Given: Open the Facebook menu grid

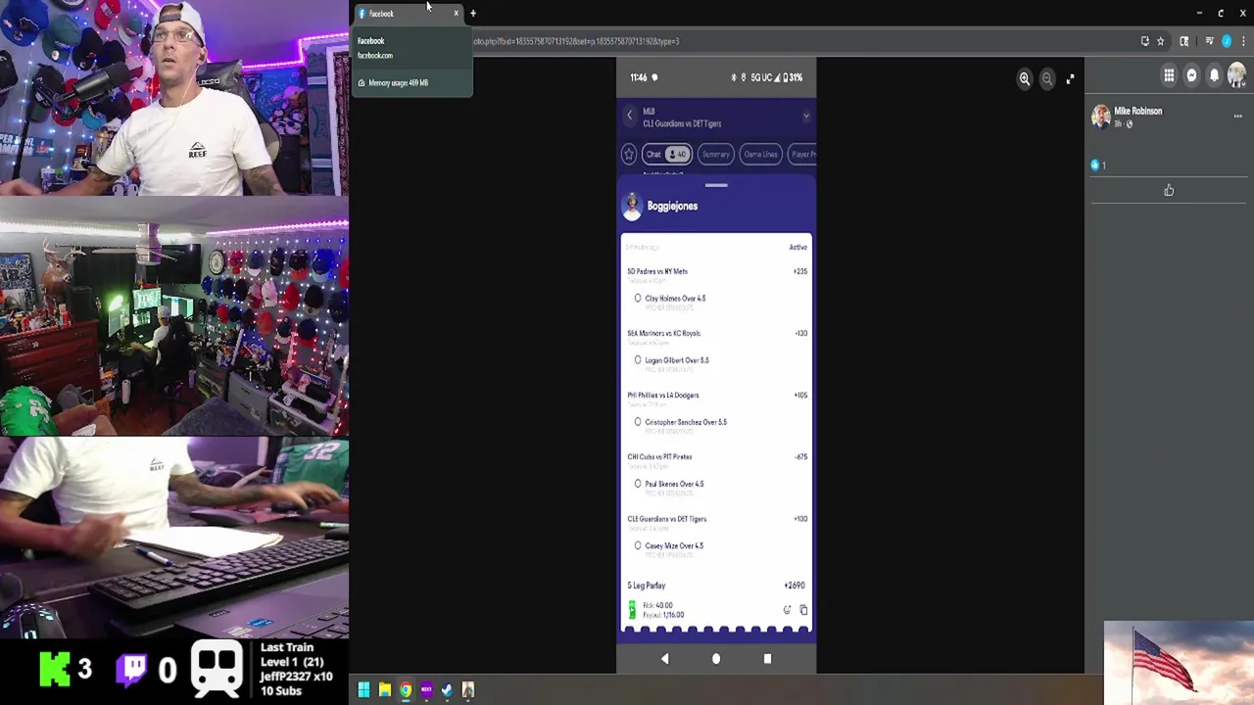Looking at the screenshot, I should [x=1169, y=75].
